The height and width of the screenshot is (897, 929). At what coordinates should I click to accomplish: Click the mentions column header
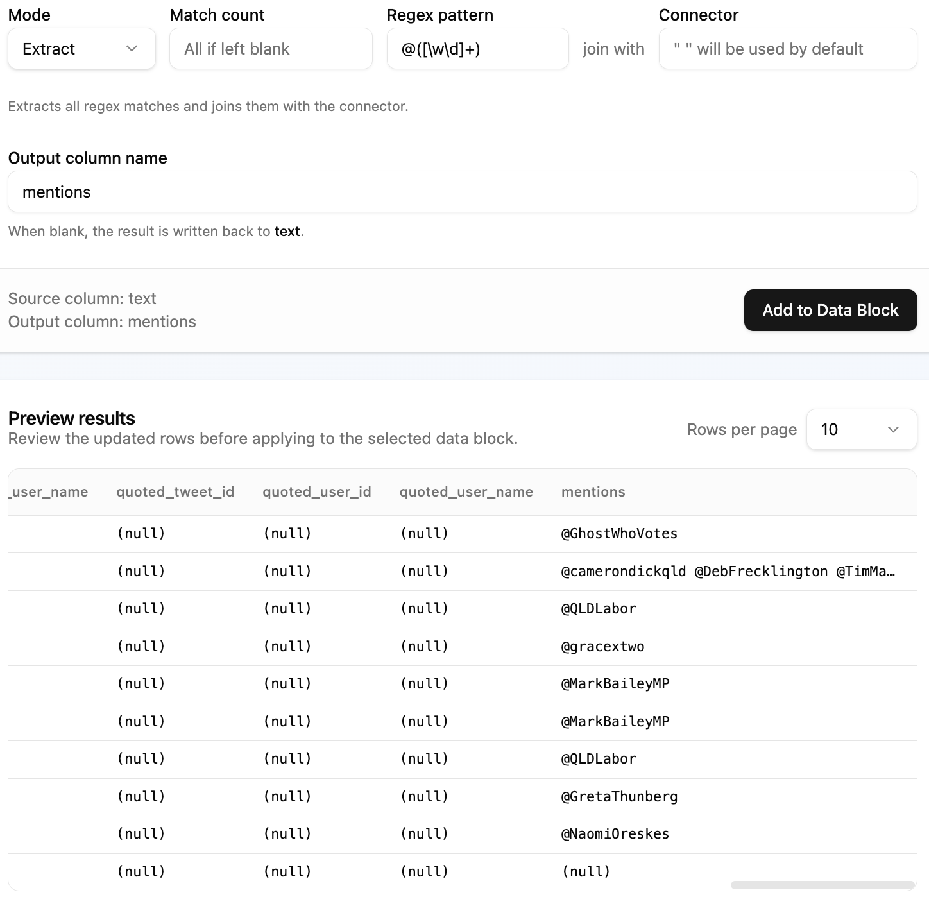click(593, 492)
